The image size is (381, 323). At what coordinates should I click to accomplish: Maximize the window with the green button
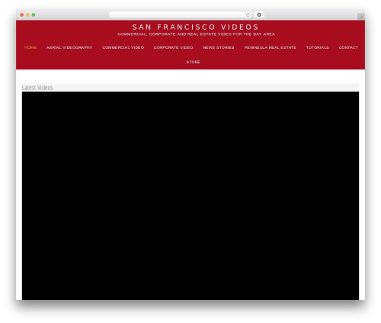point(34,15)
